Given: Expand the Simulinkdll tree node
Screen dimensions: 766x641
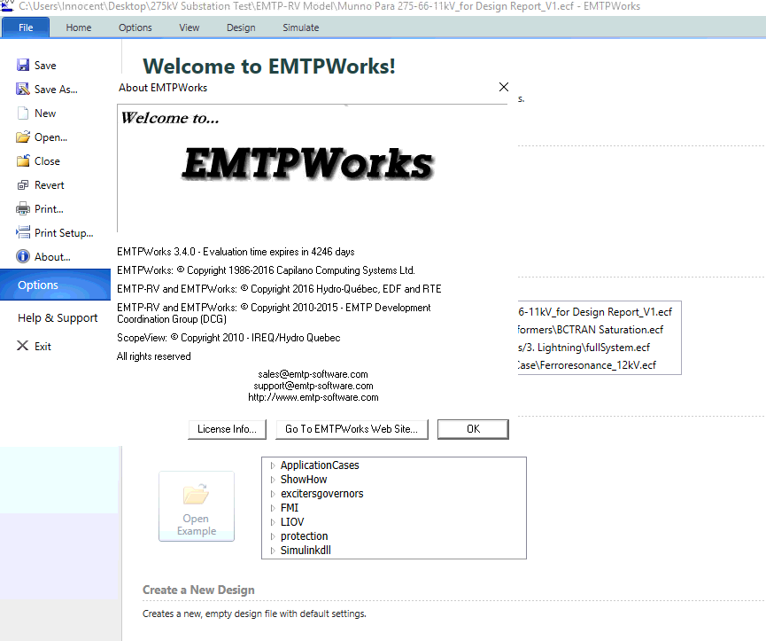Looking at the screenshot, I should 273,551.
